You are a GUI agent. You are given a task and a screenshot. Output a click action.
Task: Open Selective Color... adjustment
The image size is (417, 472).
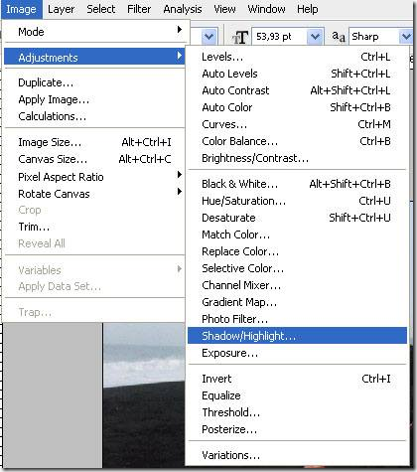click(x=297, y=268)
